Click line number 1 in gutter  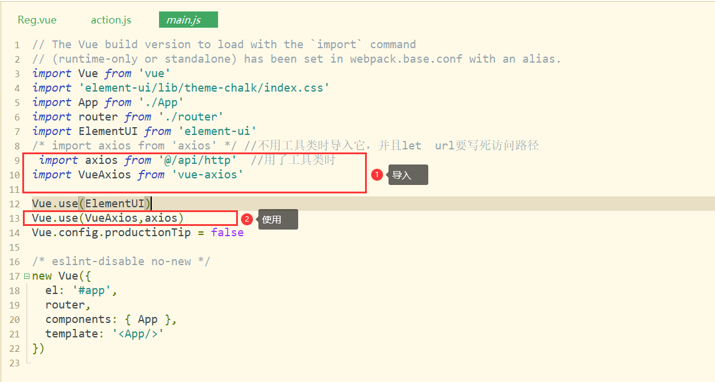click(x=17, y=45)
